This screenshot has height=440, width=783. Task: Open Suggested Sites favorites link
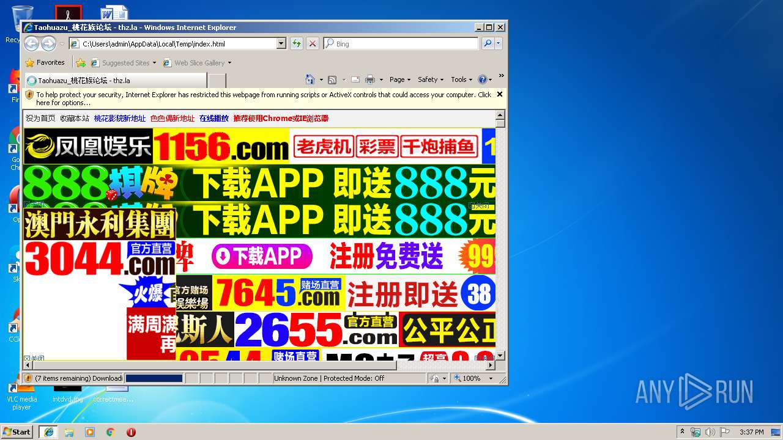point(123,62)
